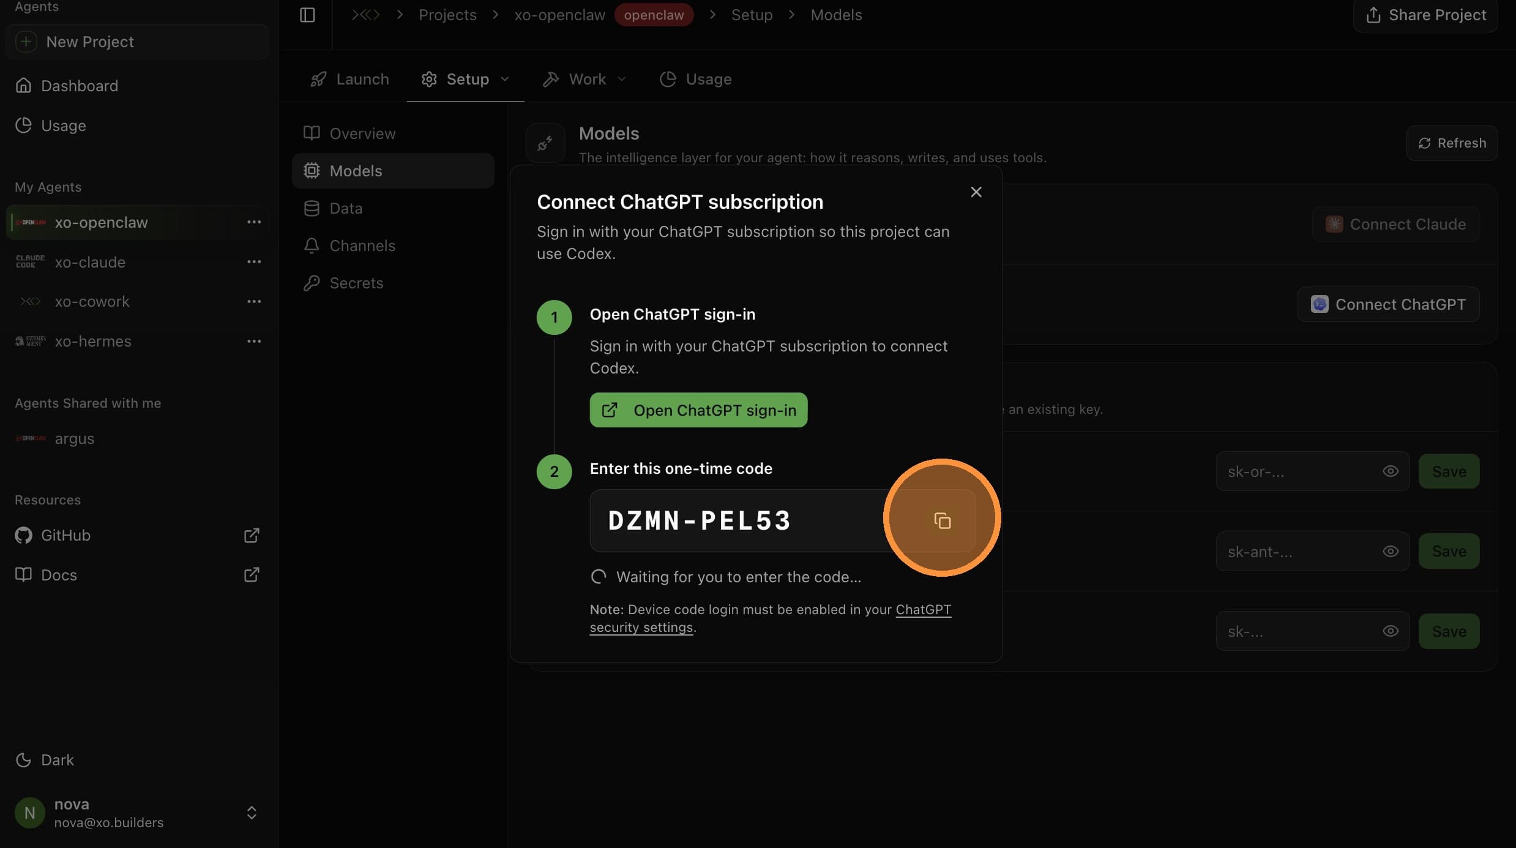The width and height of the screenshot is (1516, 848).
Task: Click the bell icon beside Channels
Action: [x=312, y=246]
